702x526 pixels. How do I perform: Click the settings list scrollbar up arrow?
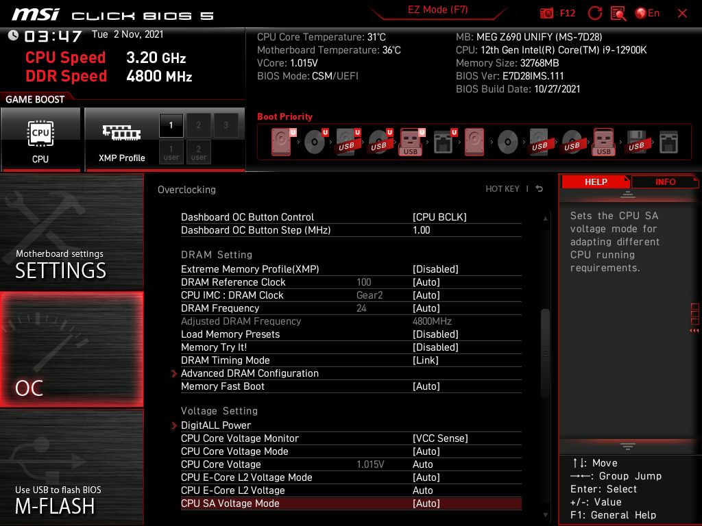[x=545, y=218]
